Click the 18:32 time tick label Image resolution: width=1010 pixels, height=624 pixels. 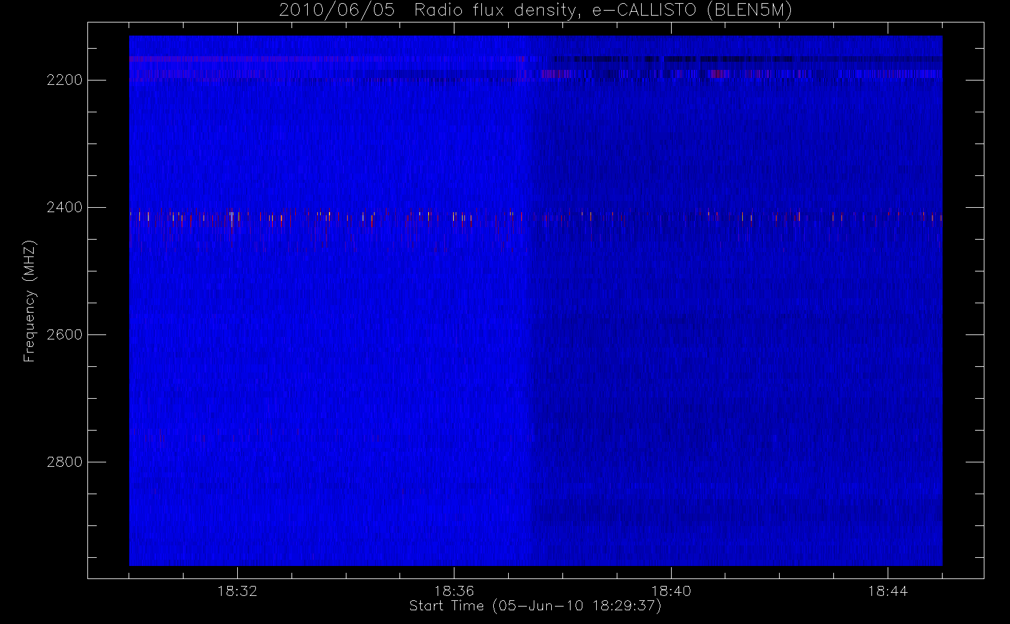(237, 591)
